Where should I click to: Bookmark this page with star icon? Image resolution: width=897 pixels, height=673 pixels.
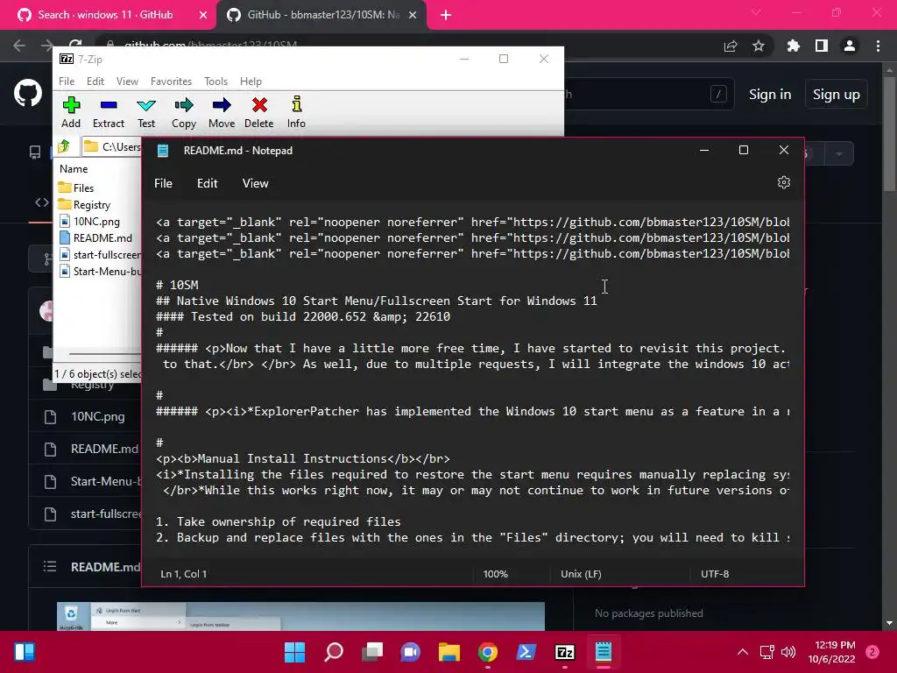pos(759,46)
